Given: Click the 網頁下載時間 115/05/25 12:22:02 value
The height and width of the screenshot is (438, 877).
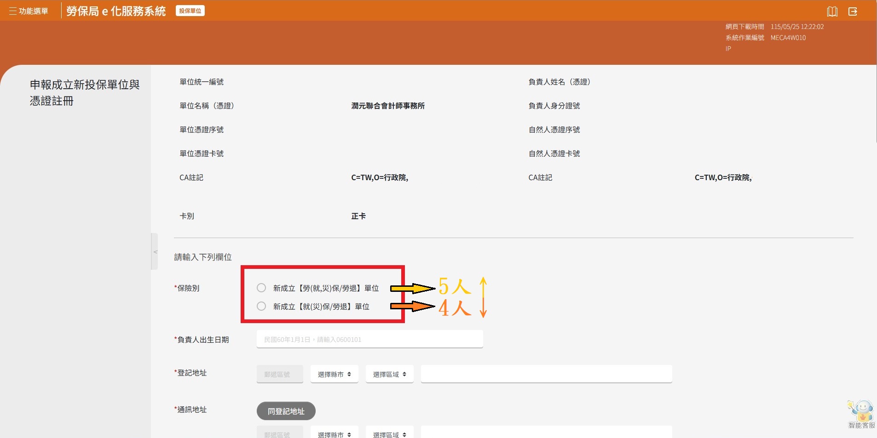Looking at the screenshot, I should (797, 27).
